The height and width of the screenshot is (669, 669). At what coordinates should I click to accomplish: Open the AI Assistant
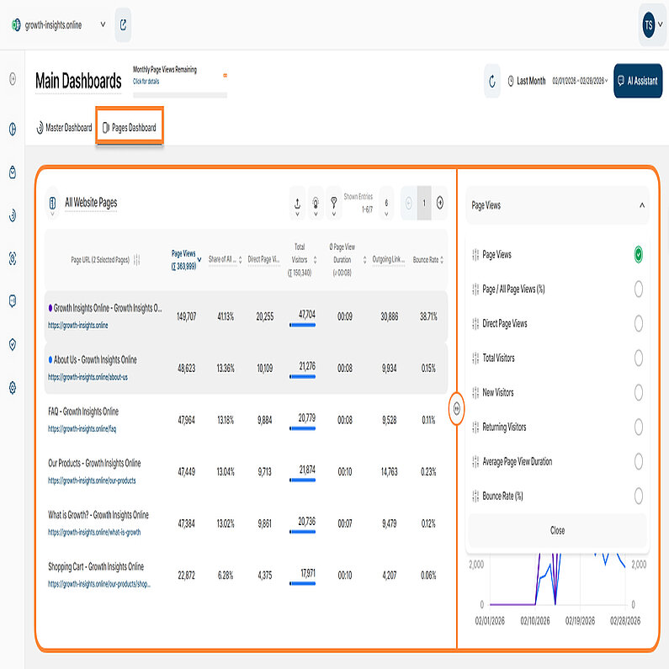pos(638,81)
